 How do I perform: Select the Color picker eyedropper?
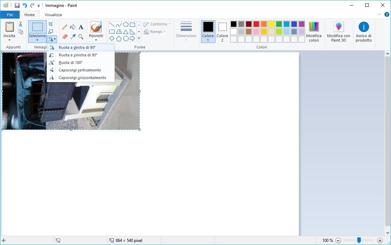72,36
